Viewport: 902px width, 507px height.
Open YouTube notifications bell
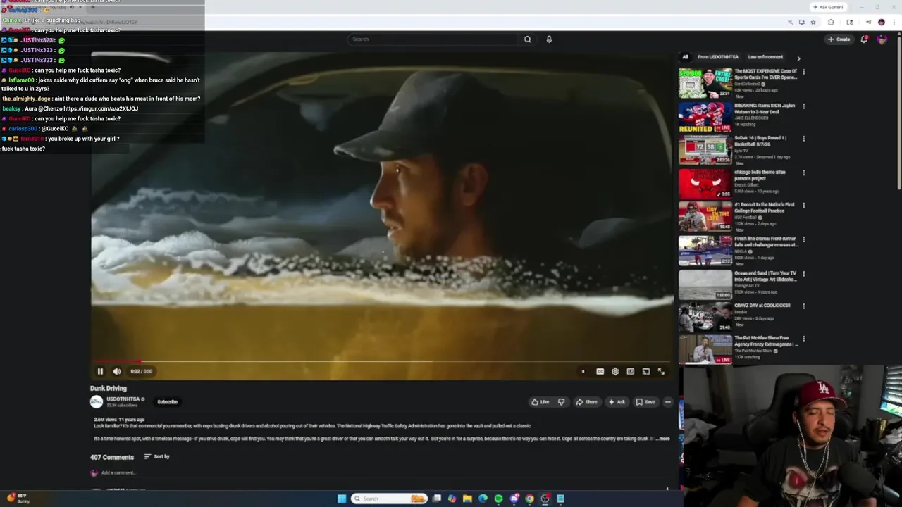click(864, 39)
